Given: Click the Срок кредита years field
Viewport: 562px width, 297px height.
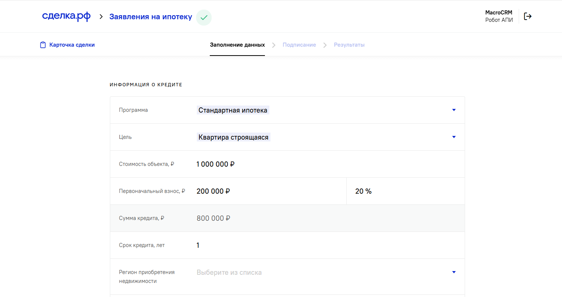Looking at the screenshot, I should pyautogui.click(x=326, y=245).
